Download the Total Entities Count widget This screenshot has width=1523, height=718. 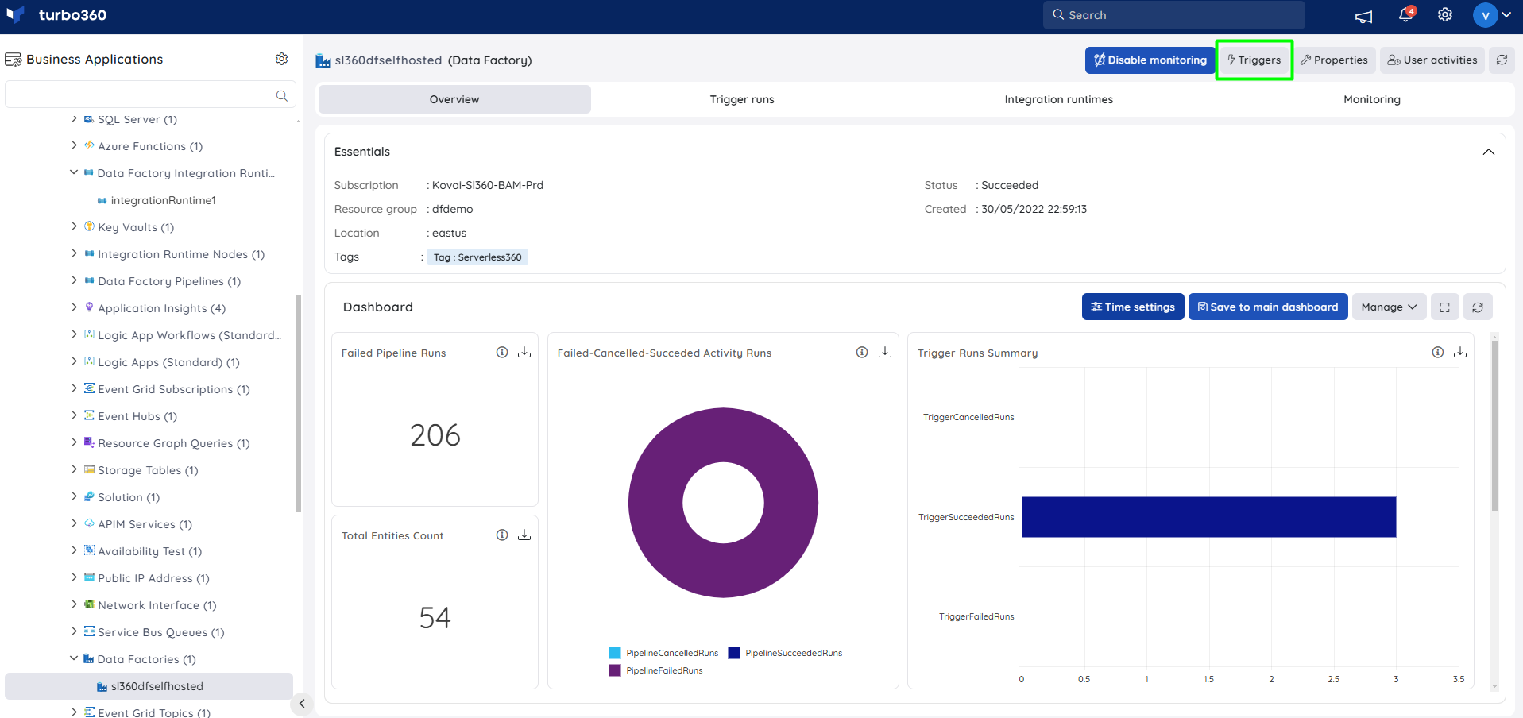(x=524, y=535)
